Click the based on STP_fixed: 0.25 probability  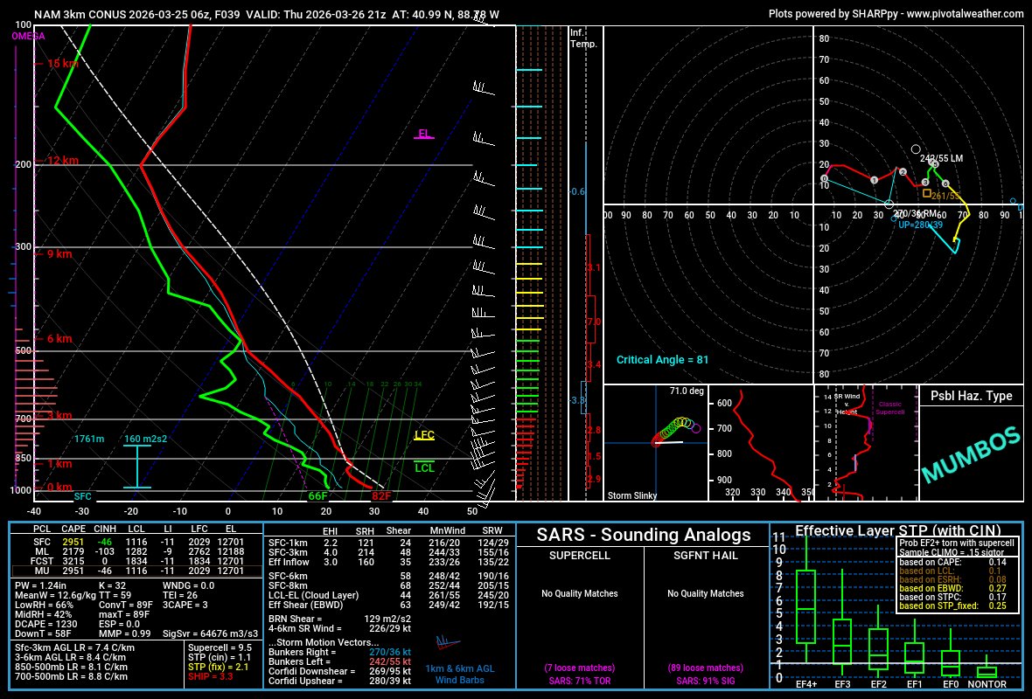[x=953, y=606]
